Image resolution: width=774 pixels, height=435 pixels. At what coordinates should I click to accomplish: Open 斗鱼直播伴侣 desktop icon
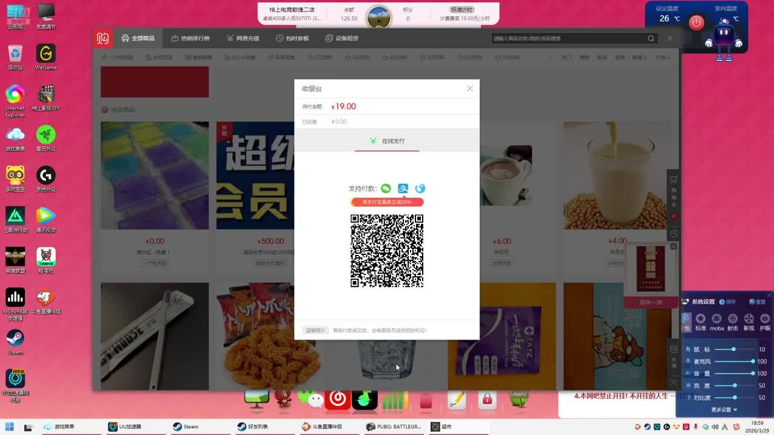[x=46, y=301]
